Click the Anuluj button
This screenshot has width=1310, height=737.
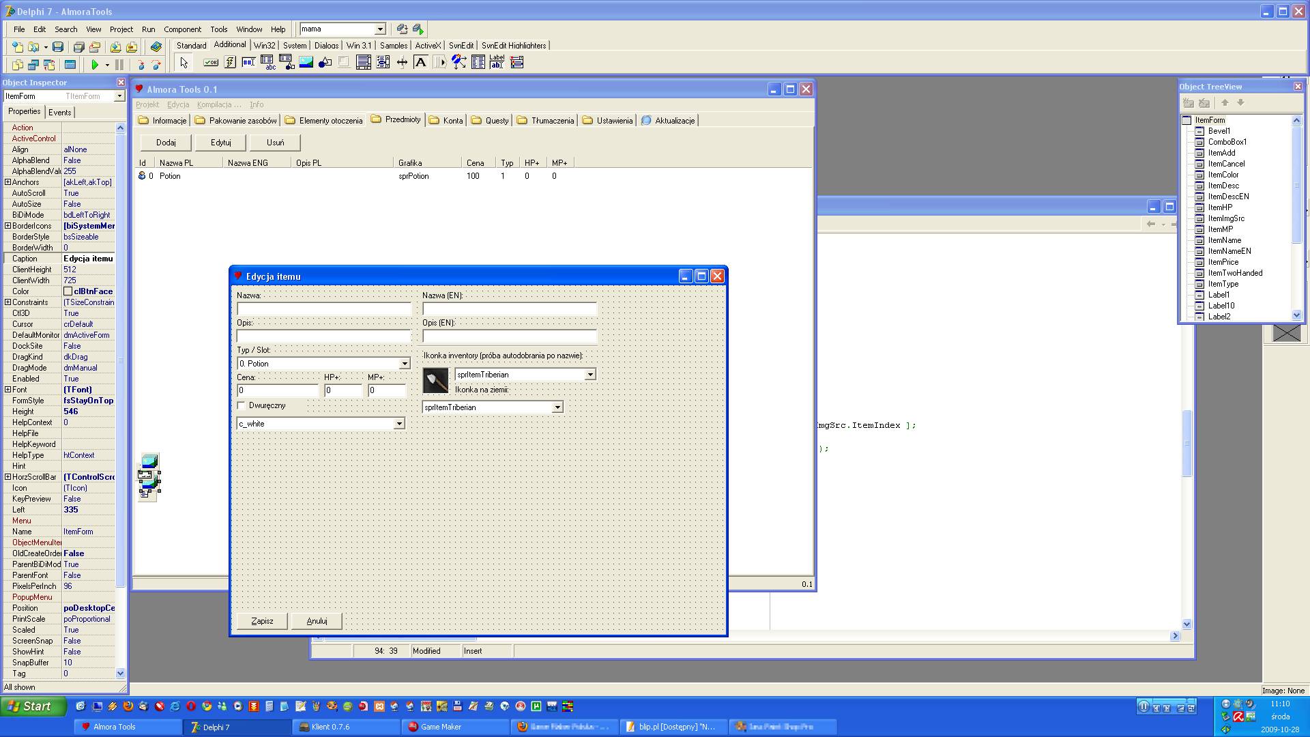(317, 621)
